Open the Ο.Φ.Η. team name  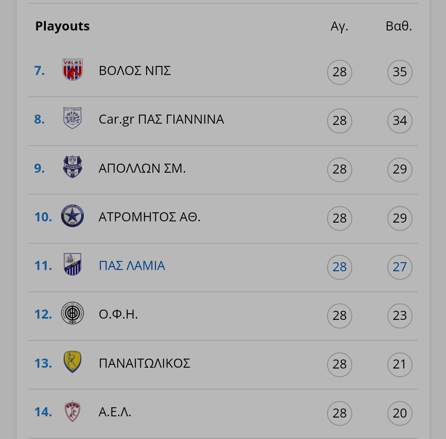click(119, 315)
